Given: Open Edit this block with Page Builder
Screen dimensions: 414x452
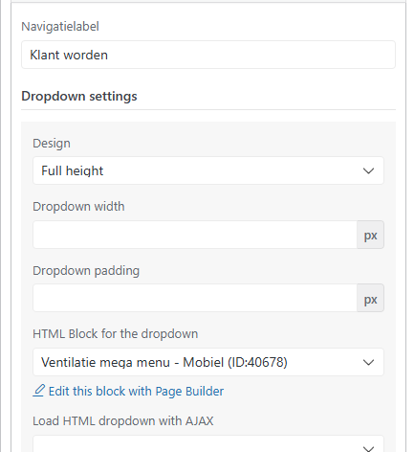Looking at the screenshot, I should click(x=136, y=392).
